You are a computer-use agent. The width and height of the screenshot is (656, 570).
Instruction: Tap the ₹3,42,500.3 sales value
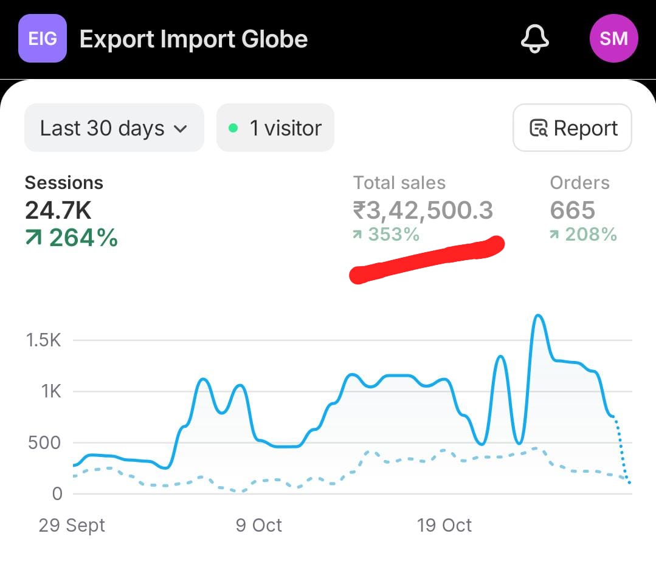423,210
